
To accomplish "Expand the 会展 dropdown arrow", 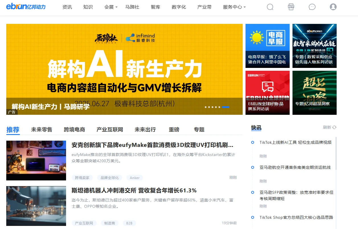I will point(116,7).
